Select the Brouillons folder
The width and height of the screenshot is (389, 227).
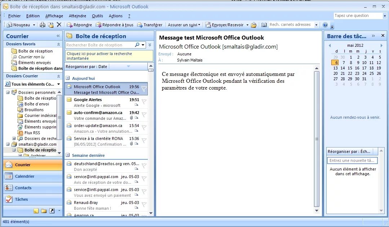[x=34, y=110]
